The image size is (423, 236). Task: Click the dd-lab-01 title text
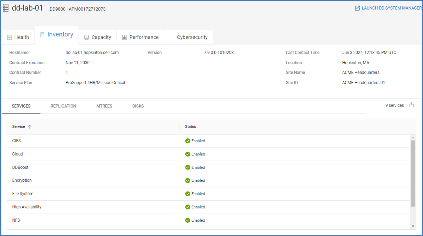tap(27, 8)
